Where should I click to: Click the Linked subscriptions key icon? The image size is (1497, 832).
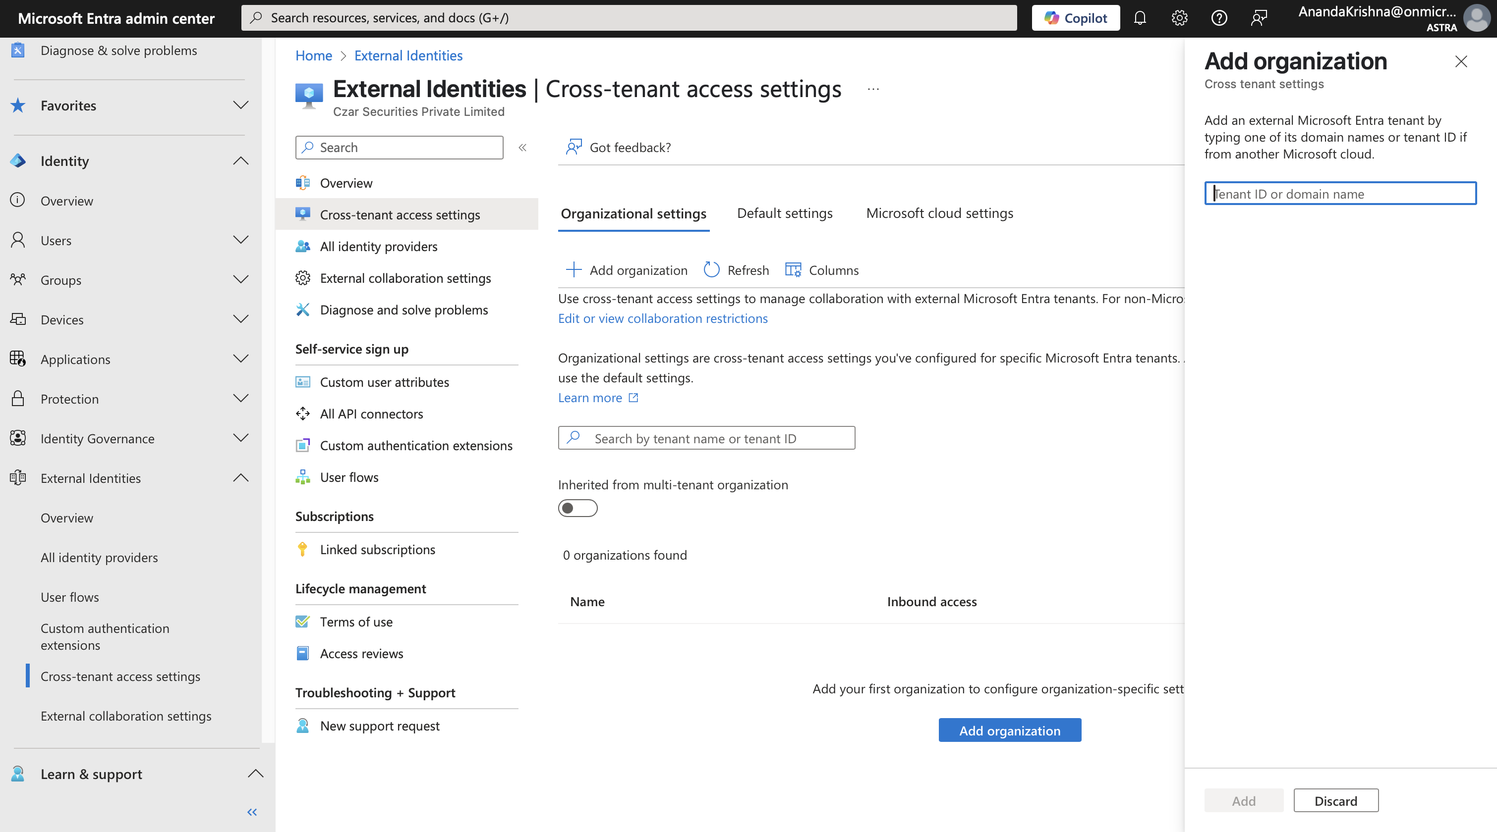[x=303, y=549]
